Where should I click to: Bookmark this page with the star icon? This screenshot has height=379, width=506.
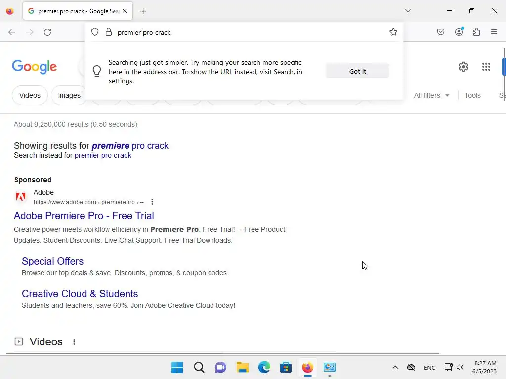tap(393, 32)
